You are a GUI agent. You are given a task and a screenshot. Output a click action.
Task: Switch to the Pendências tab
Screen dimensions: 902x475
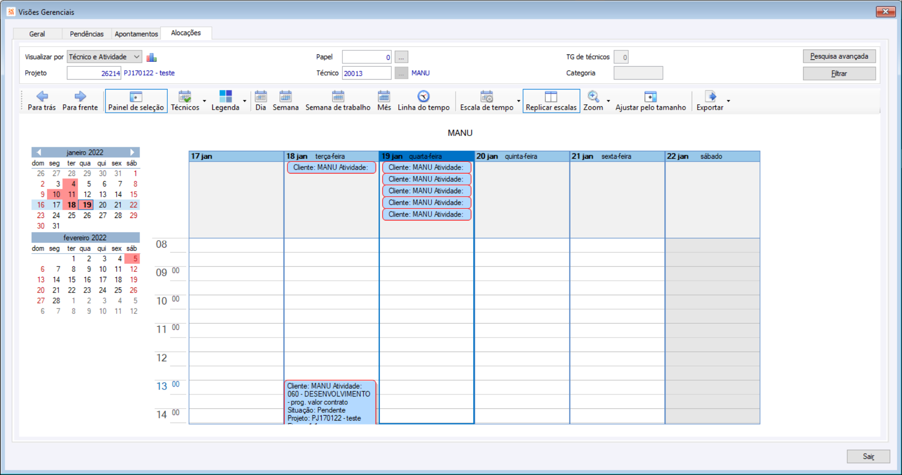(x=87, y=34)
